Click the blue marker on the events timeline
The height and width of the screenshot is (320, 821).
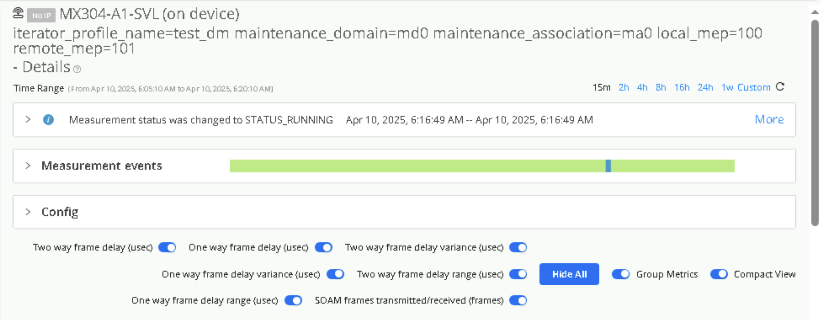coord(608,166)
